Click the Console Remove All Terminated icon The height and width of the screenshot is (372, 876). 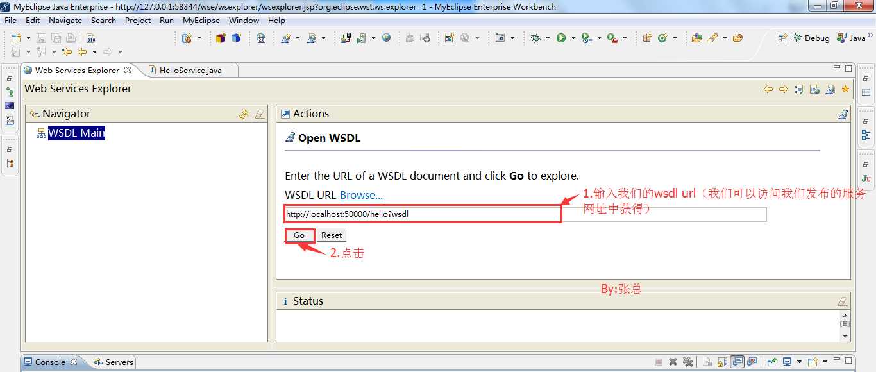coord(687,362)
